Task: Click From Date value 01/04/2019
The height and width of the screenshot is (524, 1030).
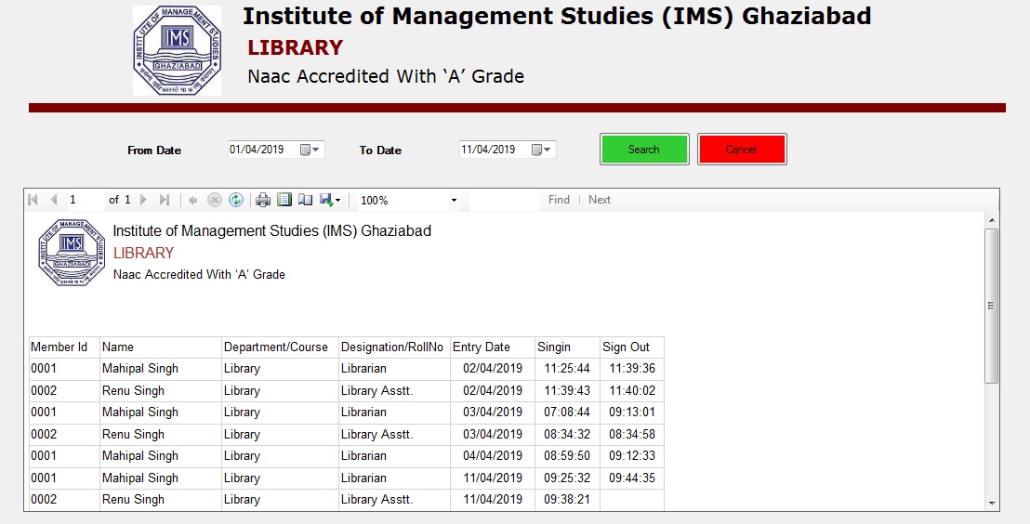Action: click(x=257, y=150)
